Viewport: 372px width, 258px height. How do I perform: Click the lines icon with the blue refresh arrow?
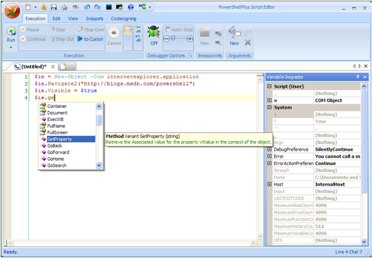pos(138,38)
